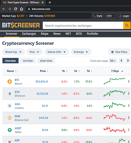Reload the page with the refresh icon
This screenshot has height=143, width=131.
point(15,9)
